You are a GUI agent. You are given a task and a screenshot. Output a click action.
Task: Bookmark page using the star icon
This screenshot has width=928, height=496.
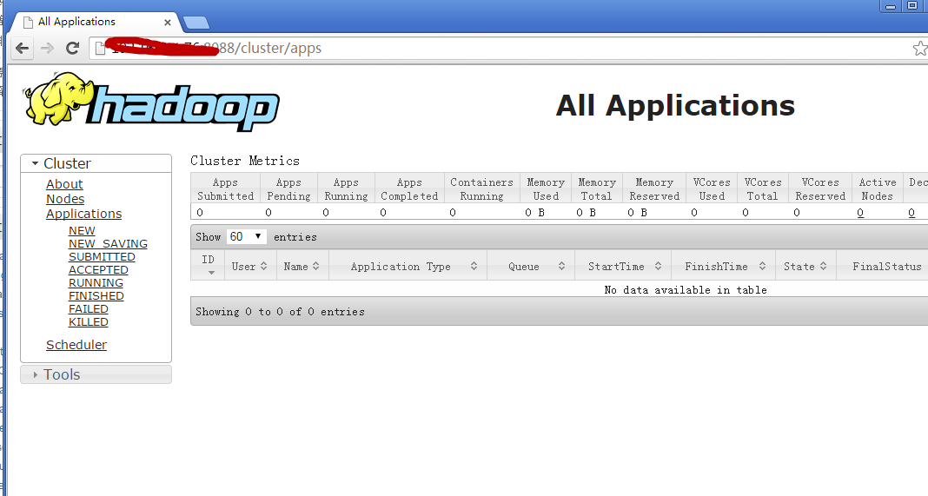coord(919,49)
